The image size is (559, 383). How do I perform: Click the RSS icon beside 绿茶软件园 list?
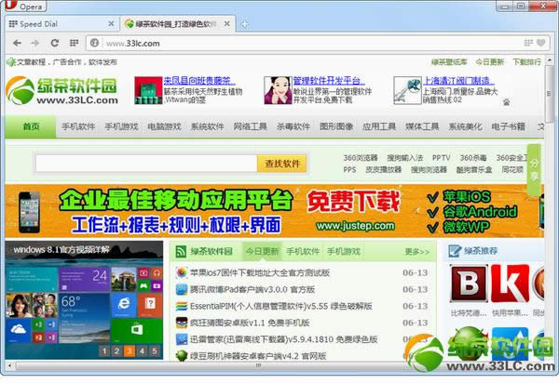(181, 251)
